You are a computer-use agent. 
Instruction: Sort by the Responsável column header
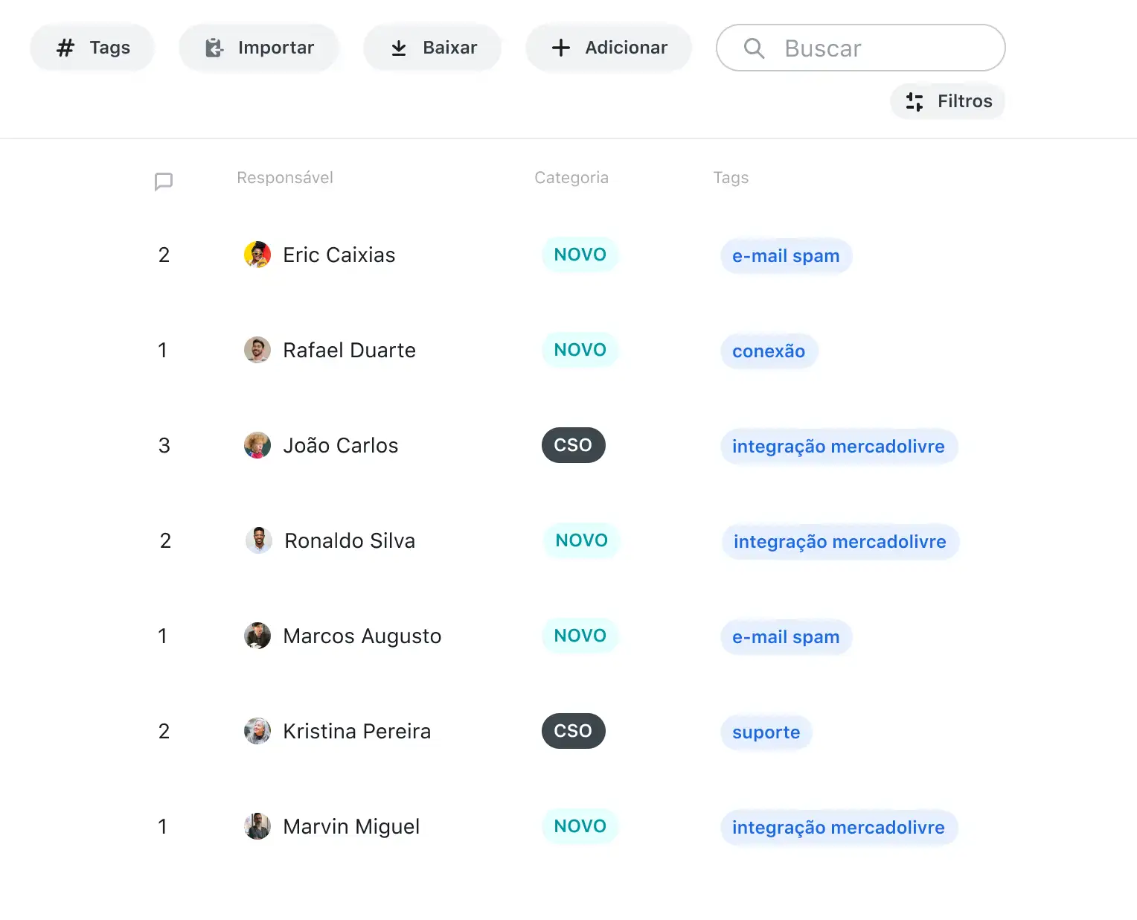click(285, 178)
